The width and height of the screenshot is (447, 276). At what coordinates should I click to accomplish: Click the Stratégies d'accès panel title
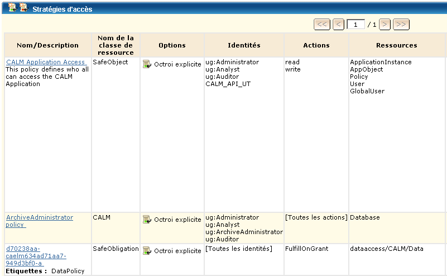coord(63,9)
